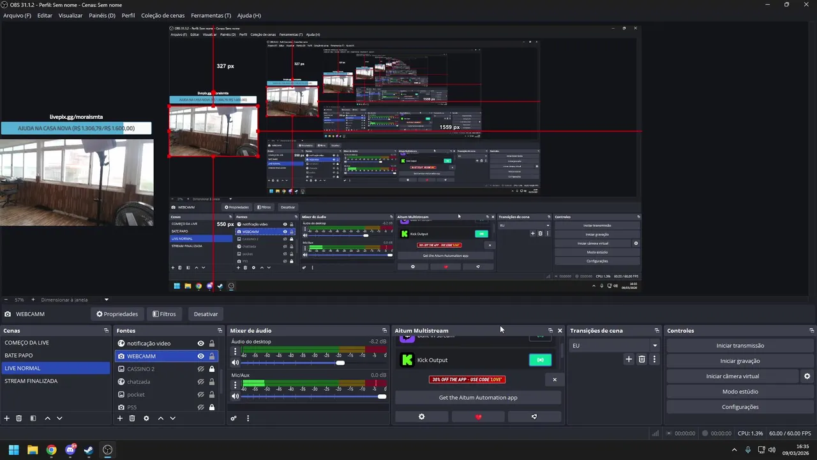Add a new scene in Cenas
Screen dimensions: 817x460
coord(7,418)
